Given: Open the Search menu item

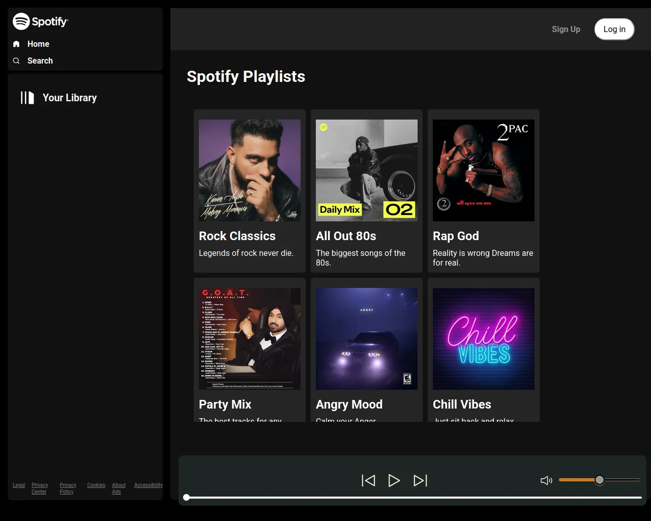Looking at the screenshot, I should (x=40, y=61).
